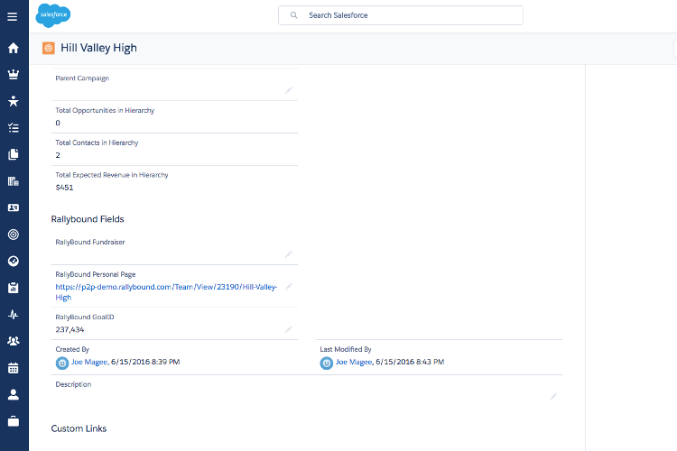Screen dimensions: 677x451
Task: Open Contacts card icon in sidebar
Action: (x=14, y=207)
